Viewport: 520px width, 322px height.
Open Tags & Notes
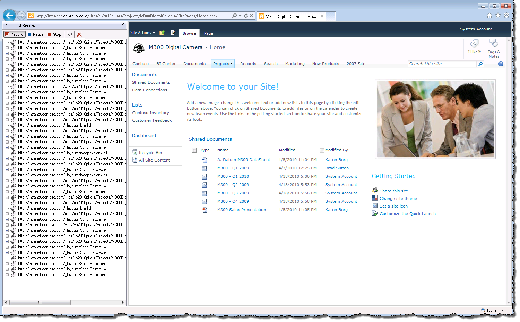tap(494, 48)
